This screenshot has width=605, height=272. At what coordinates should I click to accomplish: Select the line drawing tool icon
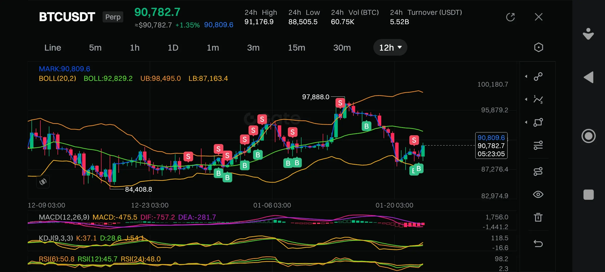538,77
